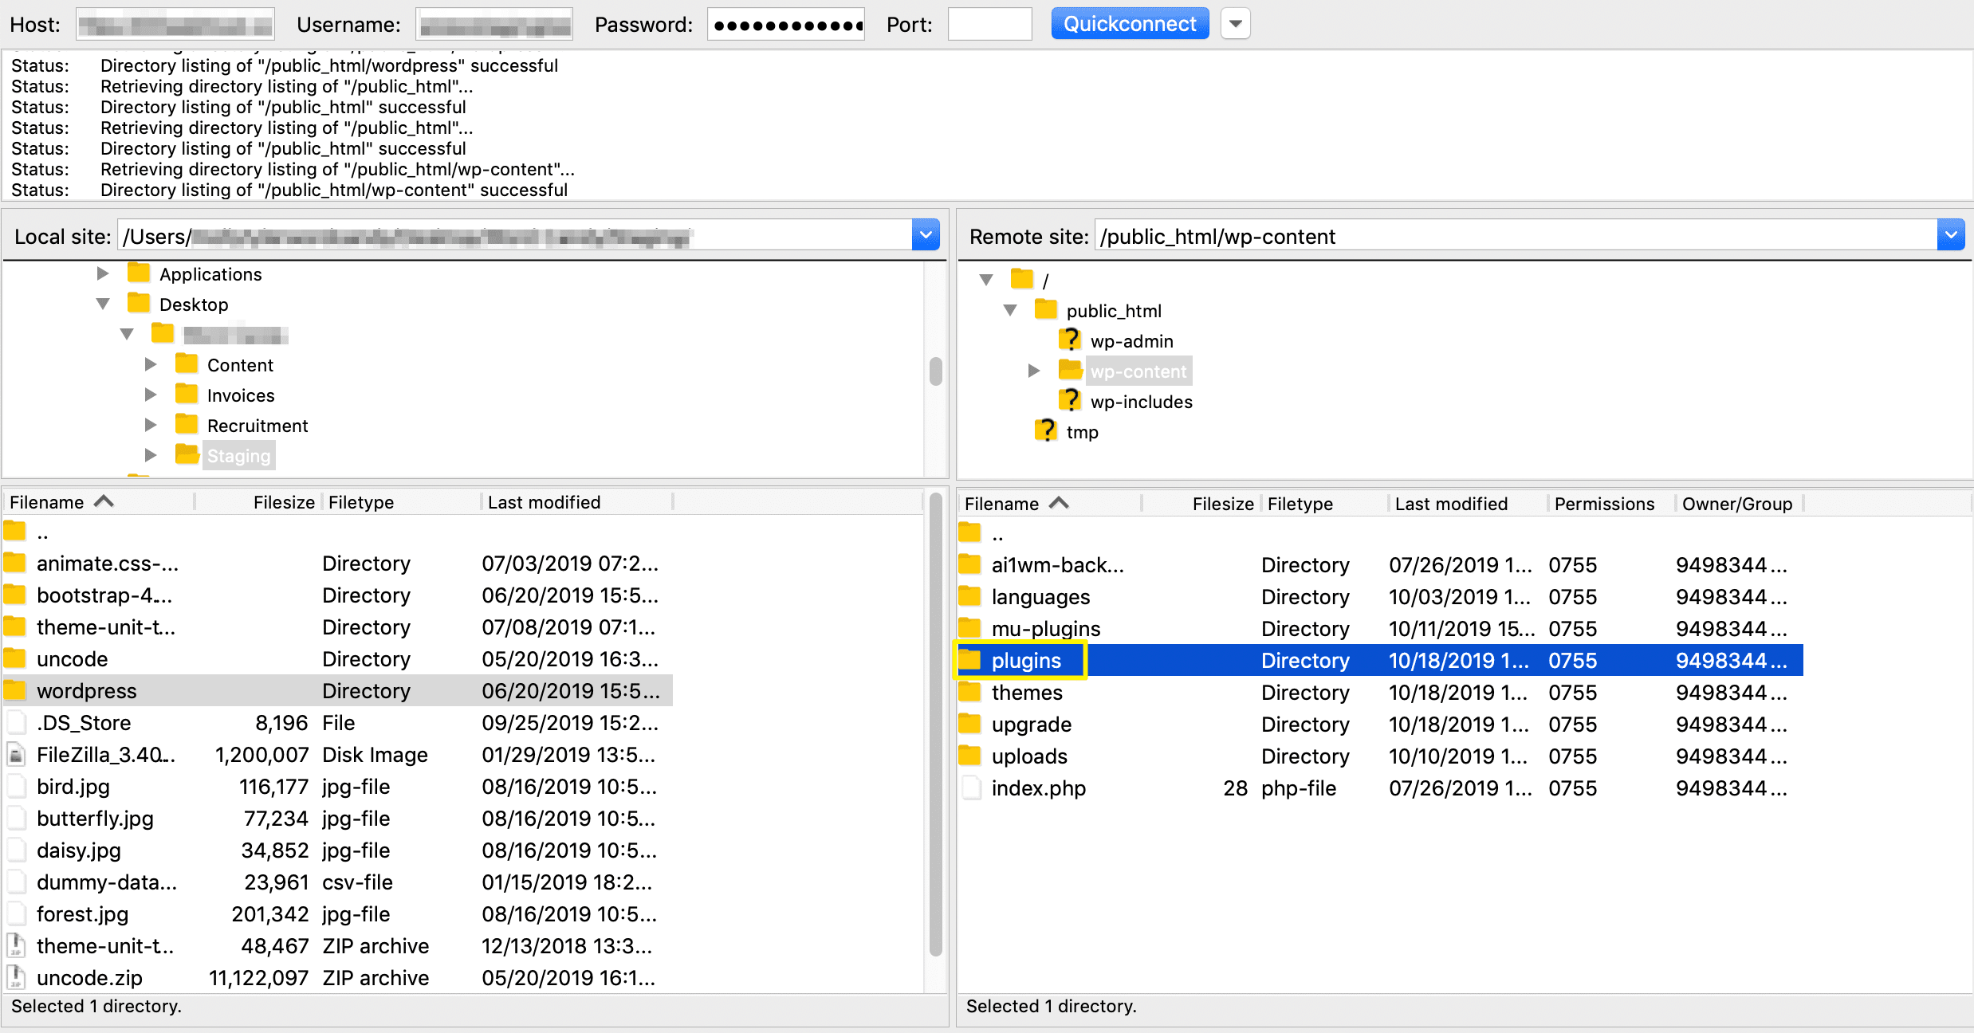Select the Invoices folder in local tree
The width and height of the screenshot is (1974, 1033).
(241, 395)
